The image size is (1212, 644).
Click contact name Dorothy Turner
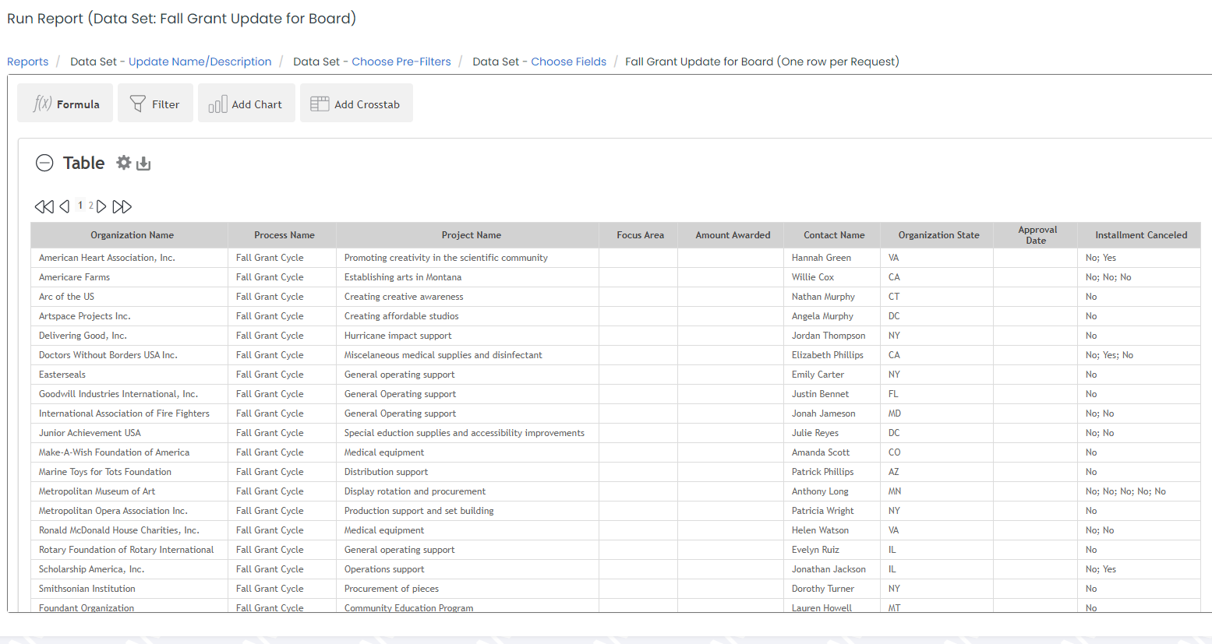coord(823,589)
